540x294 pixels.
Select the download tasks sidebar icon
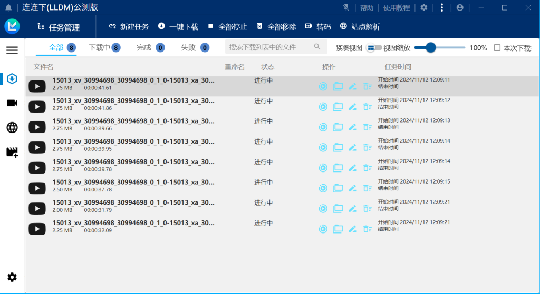[x=12, y=79]
